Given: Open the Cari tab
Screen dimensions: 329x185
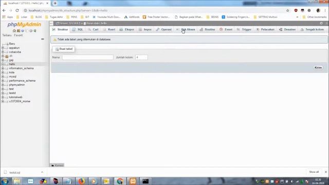Looking at the screenshot, I should [x=93, y=30].
